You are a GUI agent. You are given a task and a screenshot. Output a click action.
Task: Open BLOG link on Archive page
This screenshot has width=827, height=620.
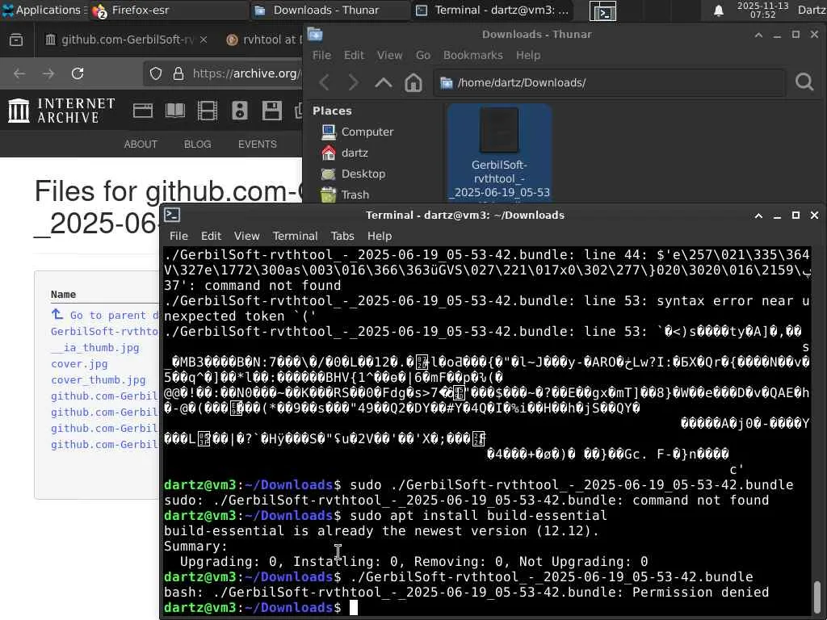coord(197,144)
